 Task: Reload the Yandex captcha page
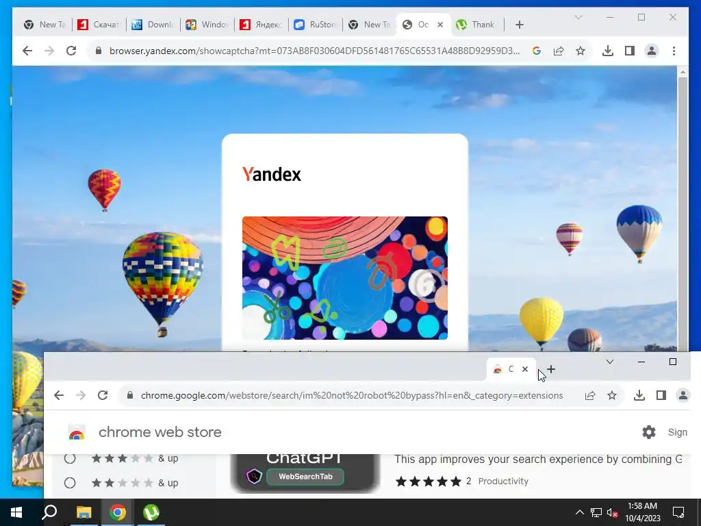tap(71, 51)
